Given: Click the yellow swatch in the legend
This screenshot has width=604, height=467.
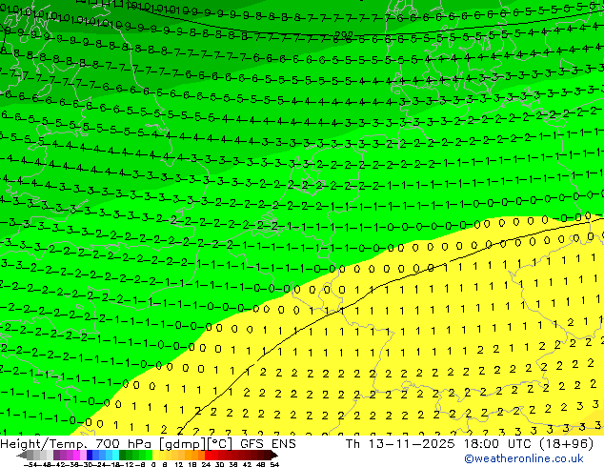Looking at the screenshot, I should pyautogui.click(x=155, y=456).
